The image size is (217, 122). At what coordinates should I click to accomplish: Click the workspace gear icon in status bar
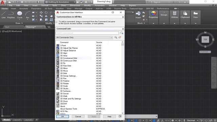[x=173, y=121]
